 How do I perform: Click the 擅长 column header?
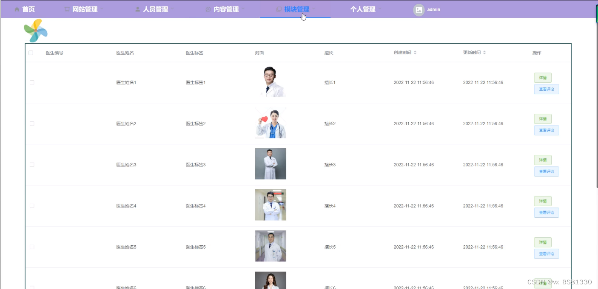329,53
